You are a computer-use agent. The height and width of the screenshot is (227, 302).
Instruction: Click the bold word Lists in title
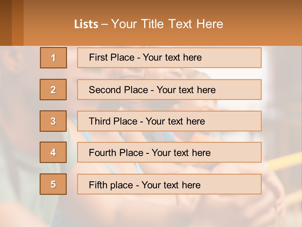pyautogui.click(x=86, y=24)
